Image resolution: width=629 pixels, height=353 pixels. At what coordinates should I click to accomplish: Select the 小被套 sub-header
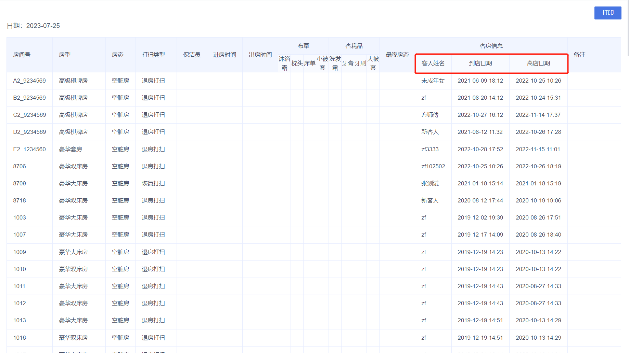pyautogui.click(x=322, y=63)
